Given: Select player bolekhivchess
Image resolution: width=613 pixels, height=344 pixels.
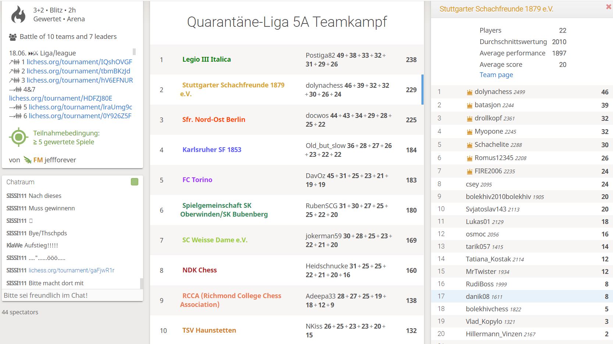Looking at the screenshot, I should [x=522, y=309].
